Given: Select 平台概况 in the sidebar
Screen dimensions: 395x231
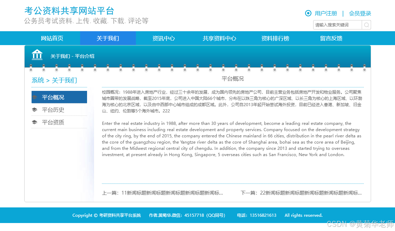Looking at the screenshot, I should tap(59, 97).
